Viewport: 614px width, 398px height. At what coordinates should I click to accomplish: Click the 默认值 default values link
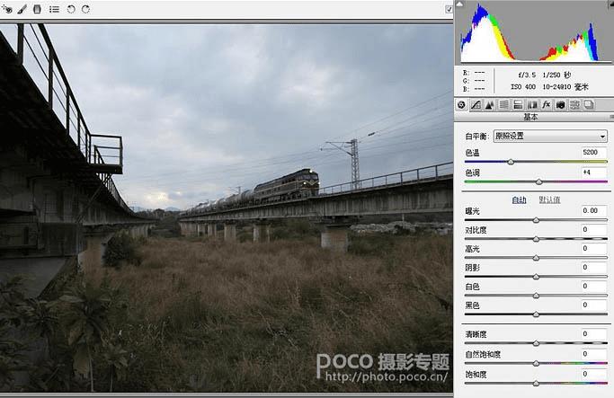[549, 200]
